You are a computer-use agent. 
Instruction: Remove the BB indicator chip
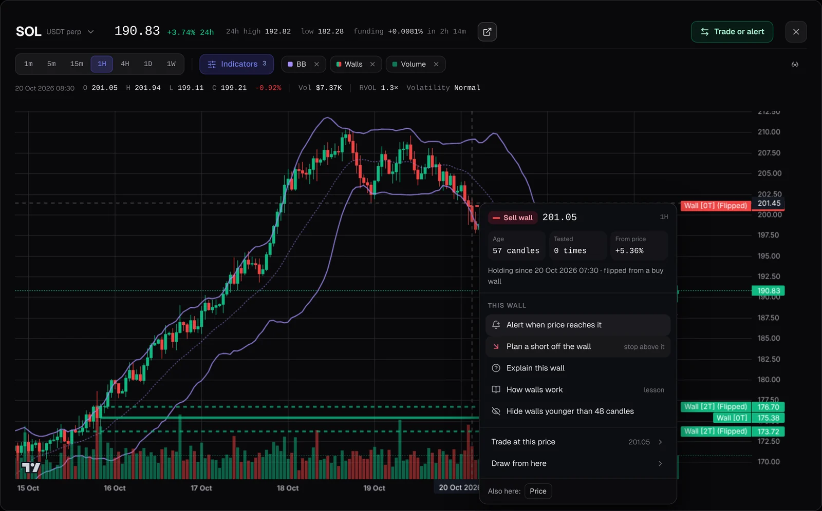[316, 64]
